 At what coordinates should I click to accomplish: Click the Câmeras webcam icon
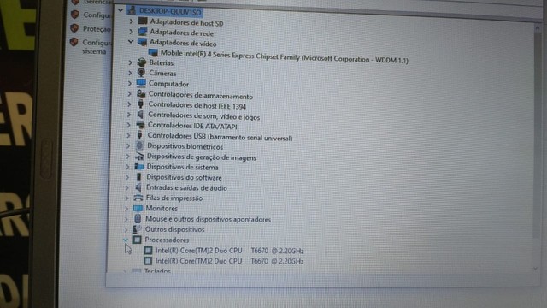141,73
